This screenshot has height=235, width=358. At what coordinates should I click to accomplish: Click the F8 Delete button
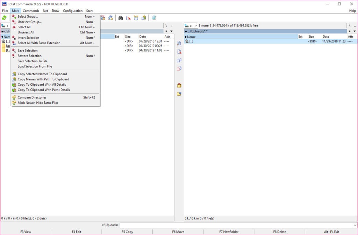coord(280,232)
